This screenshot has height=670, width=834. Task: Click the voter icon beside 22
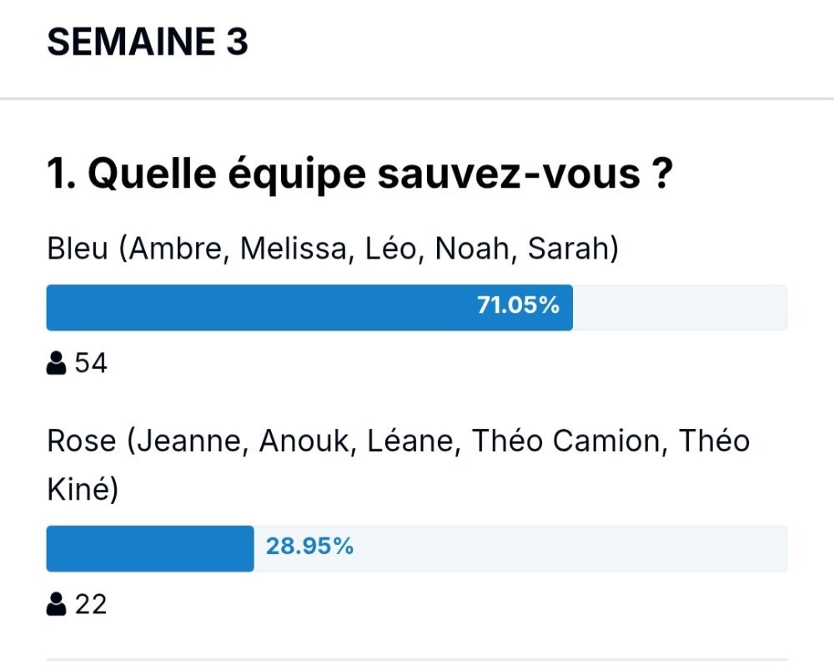point(56,604)
